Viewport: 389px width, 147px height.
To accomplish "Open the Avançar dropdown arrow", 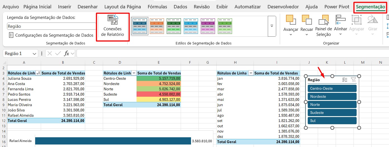I will 291,34.
